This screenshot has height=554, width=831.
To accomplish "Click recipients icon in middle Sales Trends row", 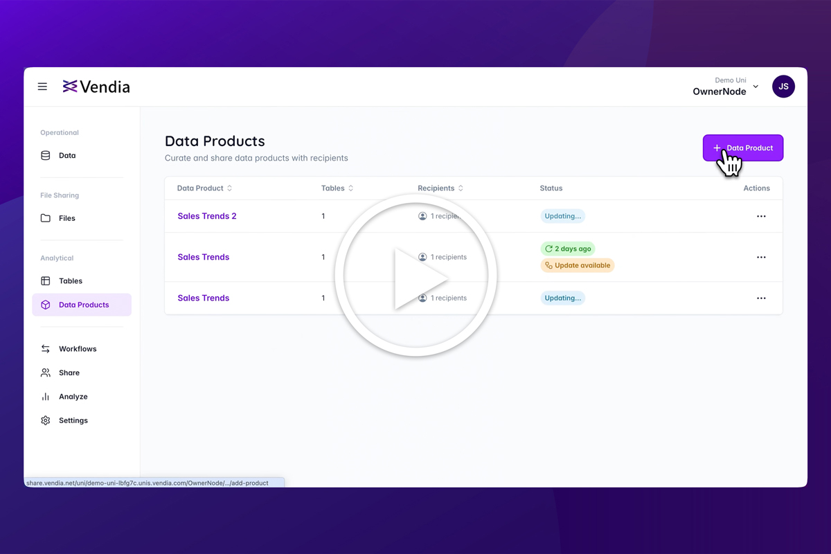I will 422,257.
